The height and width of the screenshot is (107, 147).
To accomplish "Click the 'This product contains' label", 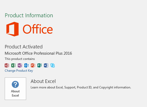I will pos(20,59).
